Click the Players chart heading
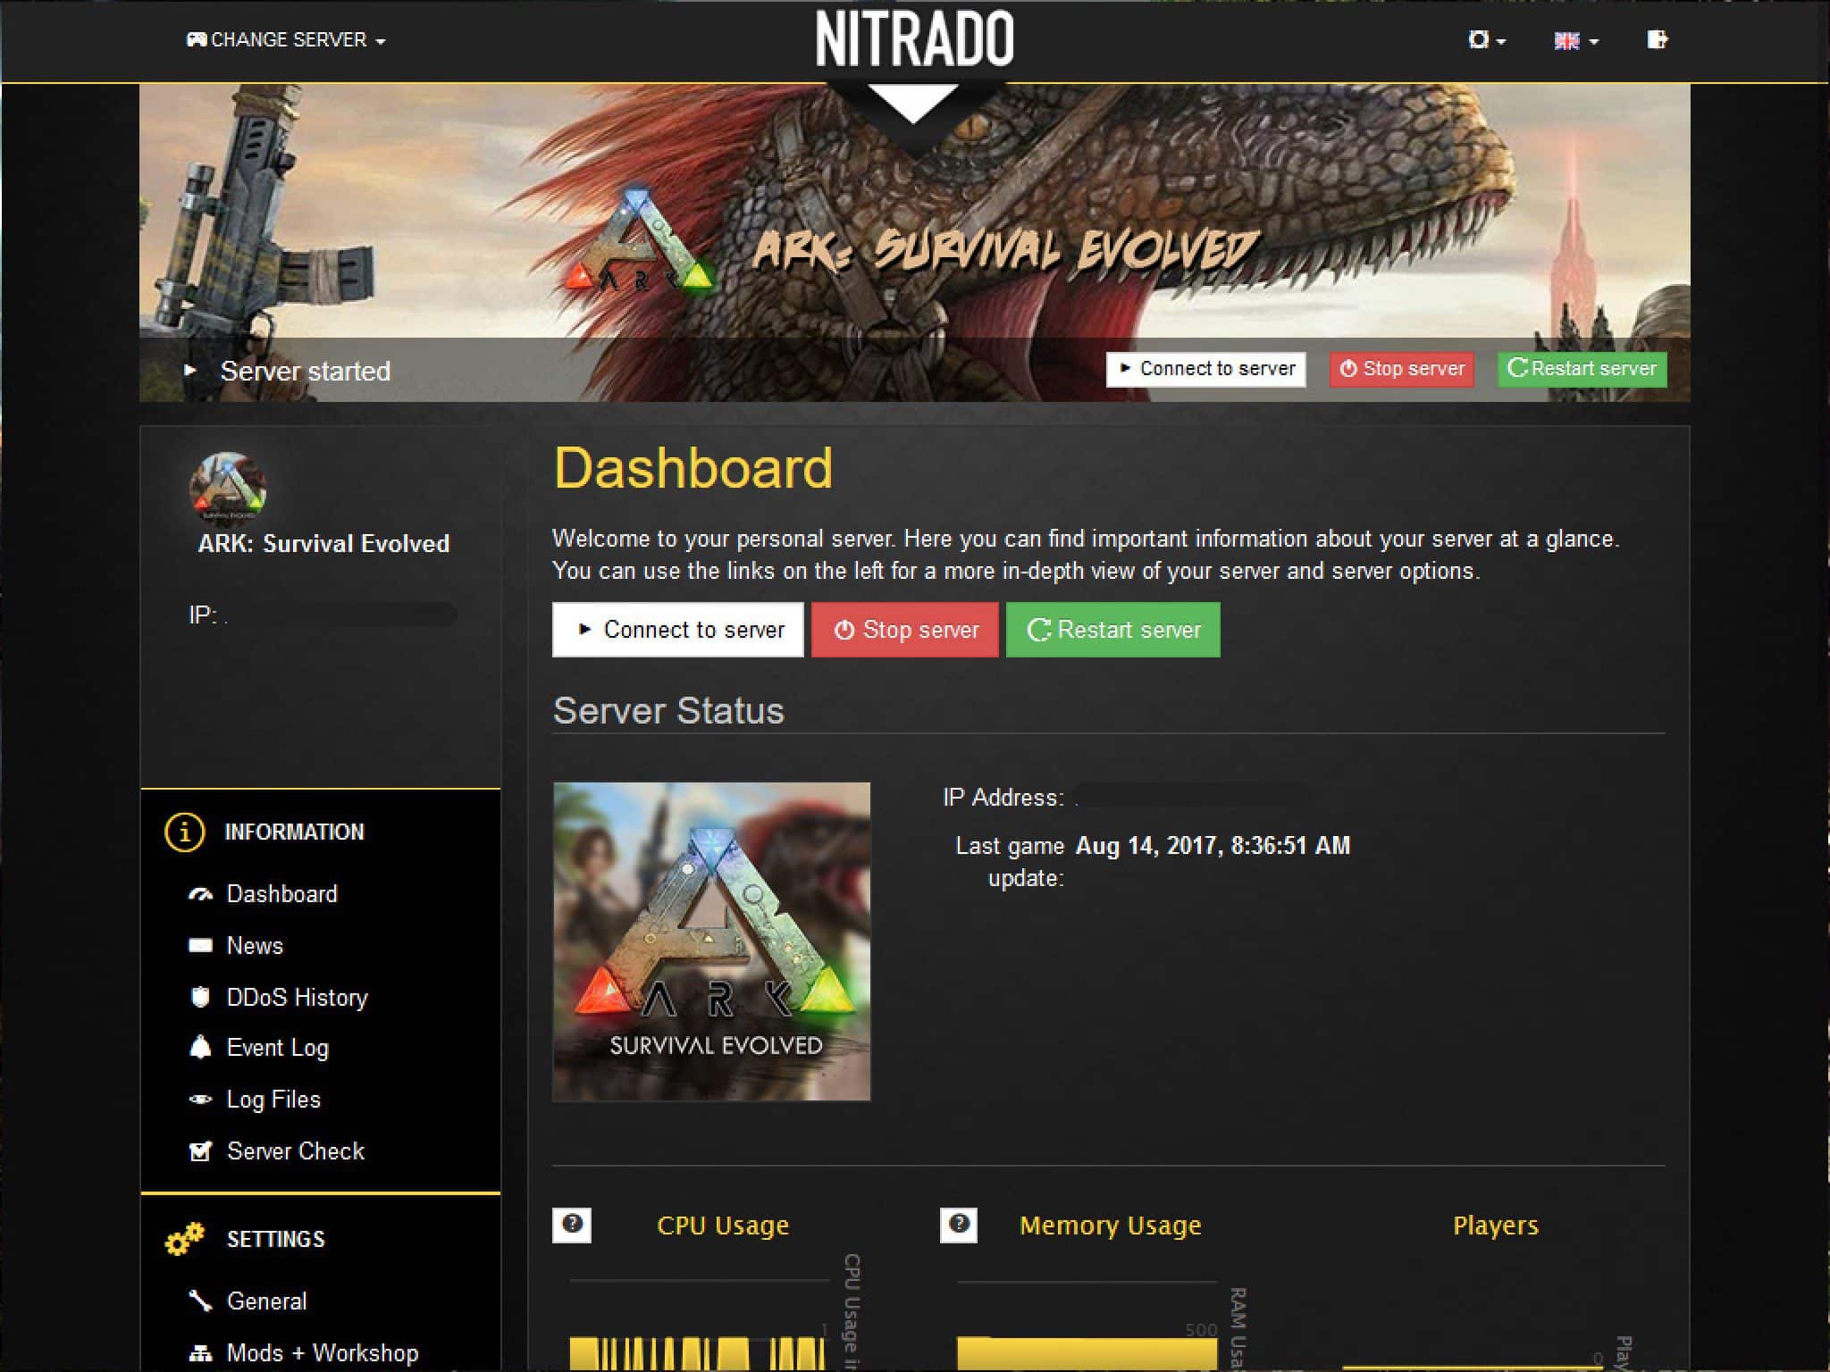 pos(1496,1226)
